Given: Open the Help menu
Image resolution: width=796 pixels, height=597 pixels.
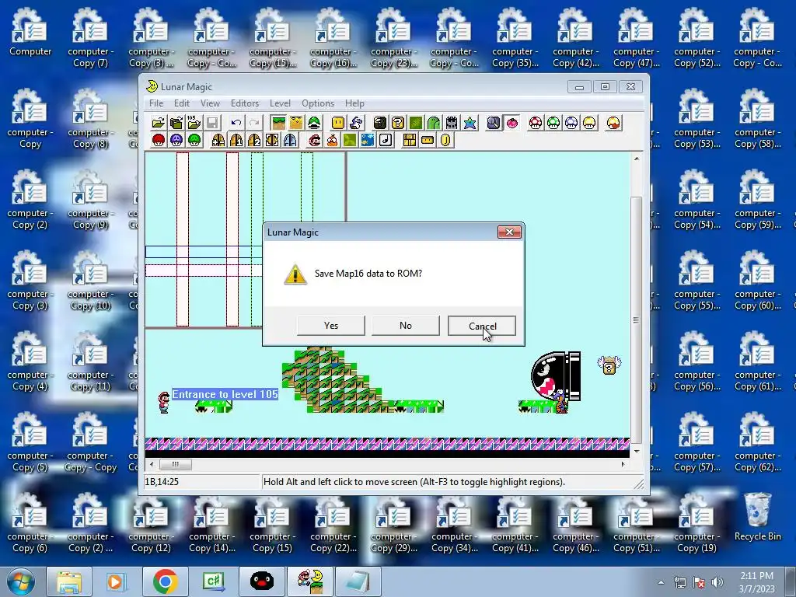Looking at the screenshot, I should tap(354, 103).
